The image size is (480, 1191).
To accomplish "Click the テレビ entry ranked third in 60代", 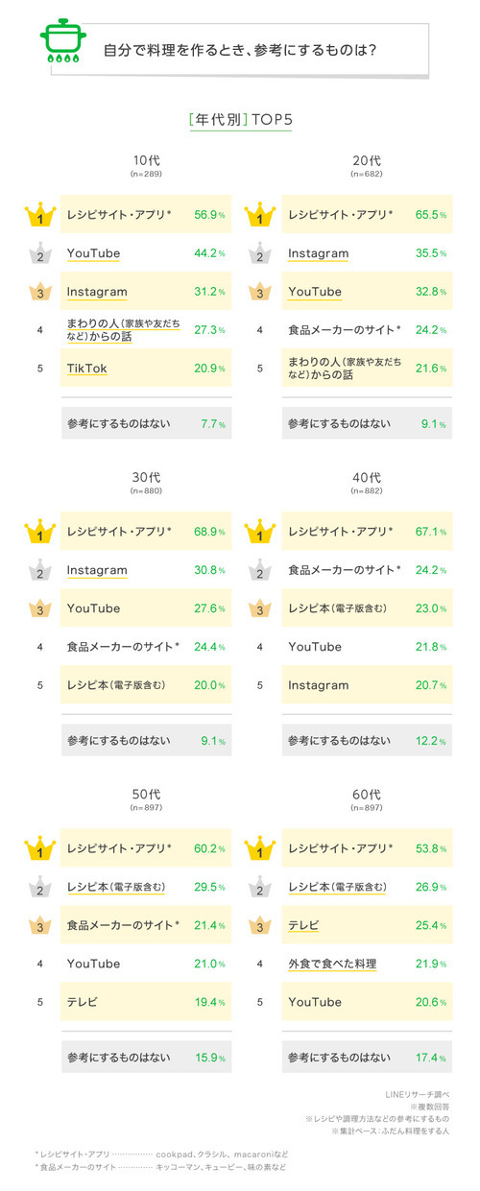I will click(x=304, y=925).
